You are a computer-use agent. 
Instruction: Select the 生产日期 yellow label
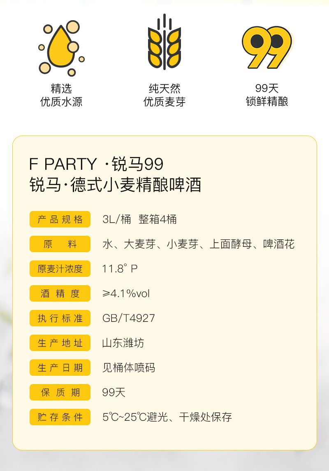[x=60, y=368]
